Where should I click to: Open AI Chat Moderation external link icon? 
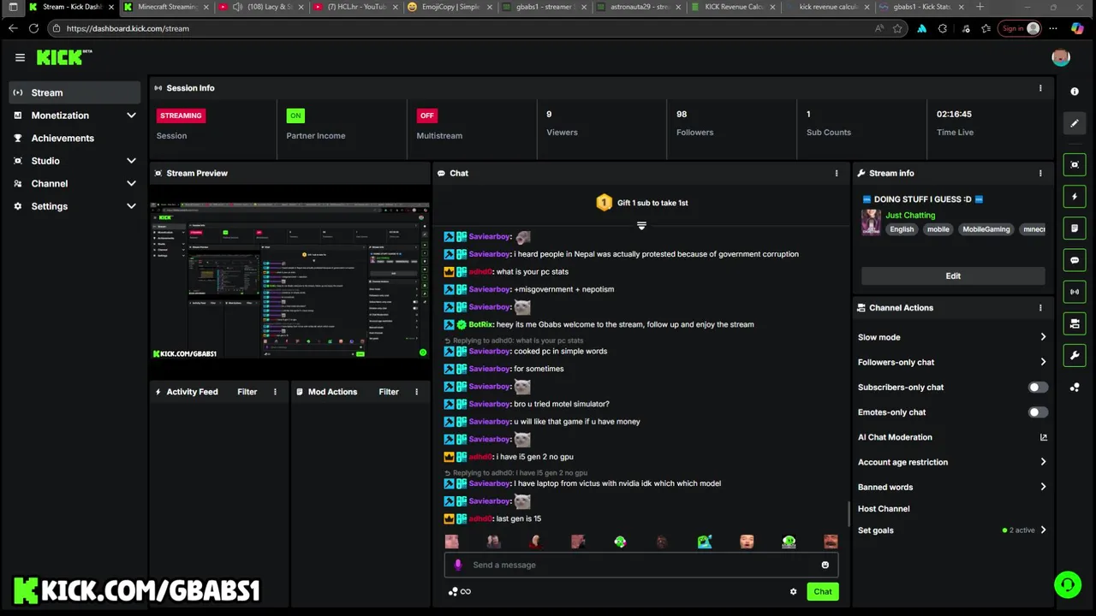(1043, 437)
